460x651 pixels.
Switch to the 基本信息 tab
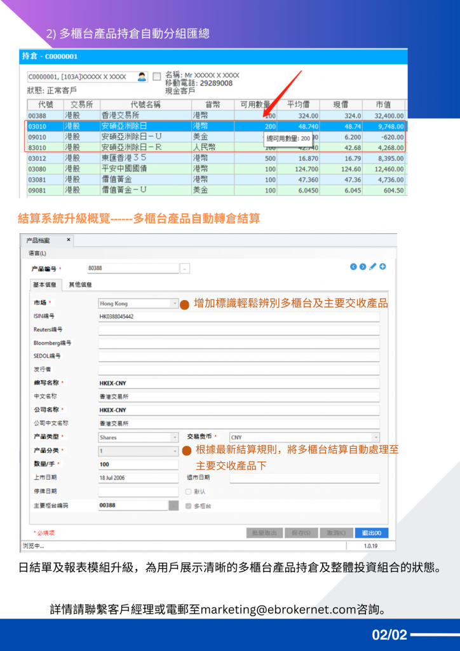(x=46, y=285)
